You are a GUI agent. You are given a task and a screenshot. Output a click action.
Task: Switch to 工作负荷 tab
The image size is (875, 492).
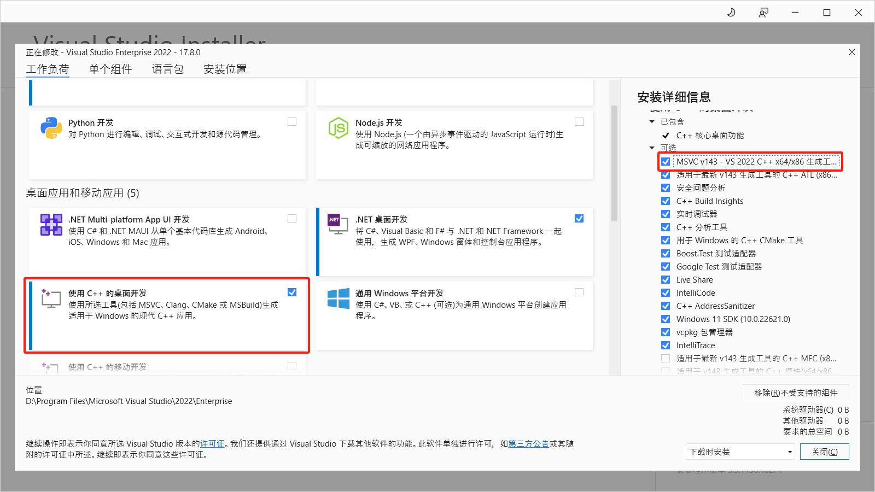pos(48,69)
